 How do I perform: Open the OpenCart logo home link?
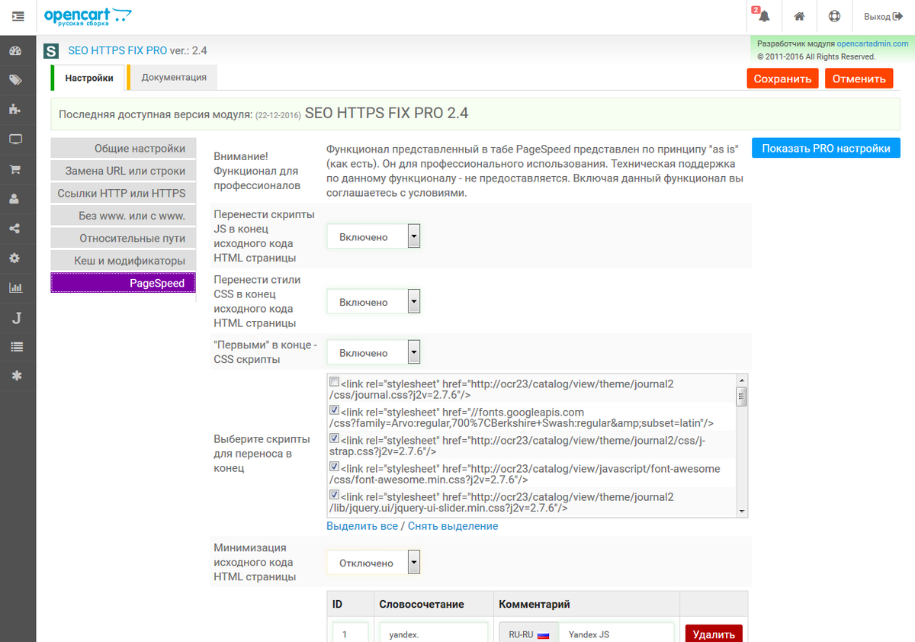(x=88, y=16)
